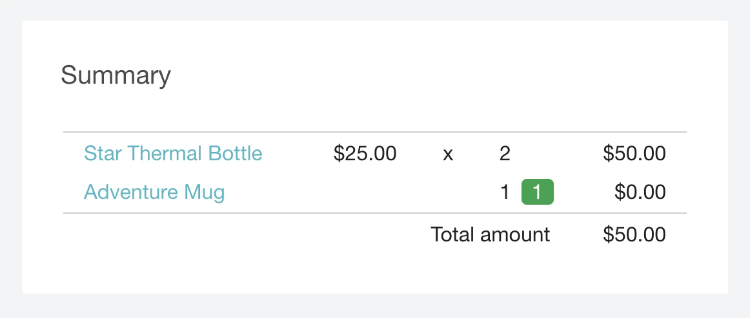Viewport: 750px width, 318px height.
Task: Click the x multiplier symbol in Bottle row
Action: [448, 154]
